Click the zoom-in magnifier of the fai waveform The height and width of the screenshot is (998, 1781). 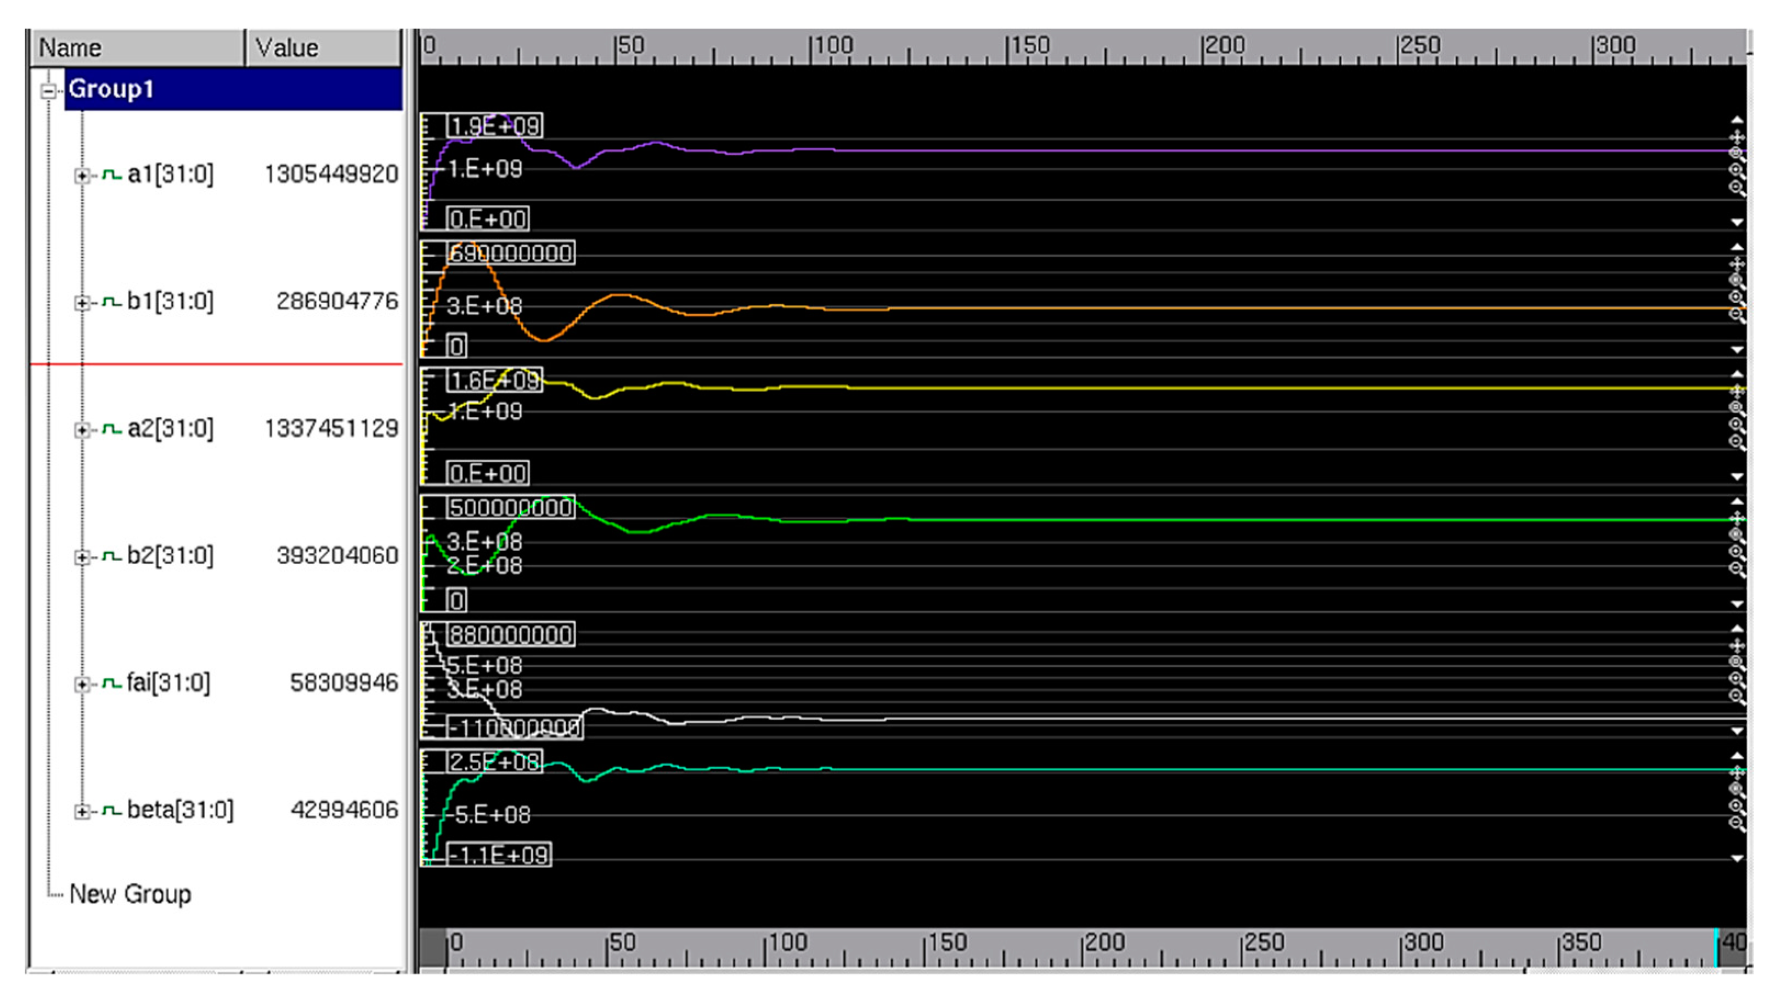pyautogui.click(x=1737, y=679)
